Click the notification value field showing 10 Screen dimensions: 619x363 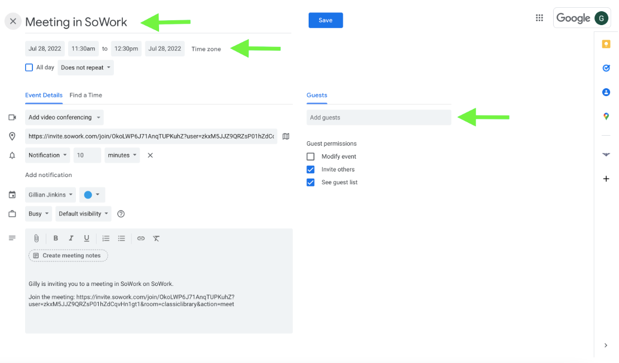point(87,155)
